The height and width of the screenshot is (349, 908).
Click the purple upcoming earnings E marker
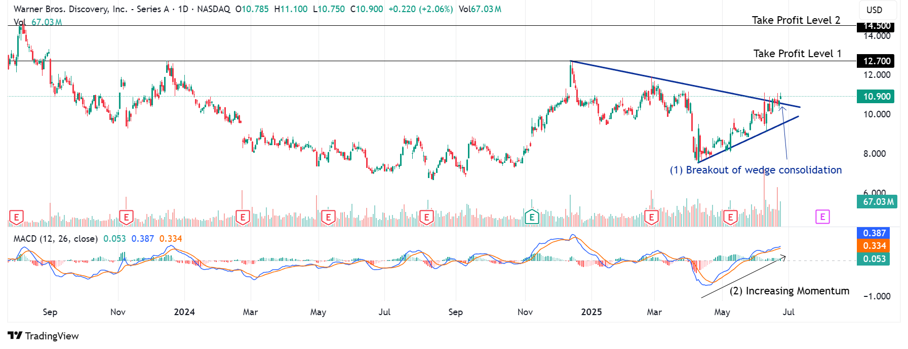(822, 217)
